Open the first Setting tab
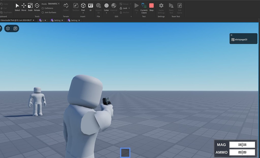This screenshot has height=158, width=260. pos(56,20)
